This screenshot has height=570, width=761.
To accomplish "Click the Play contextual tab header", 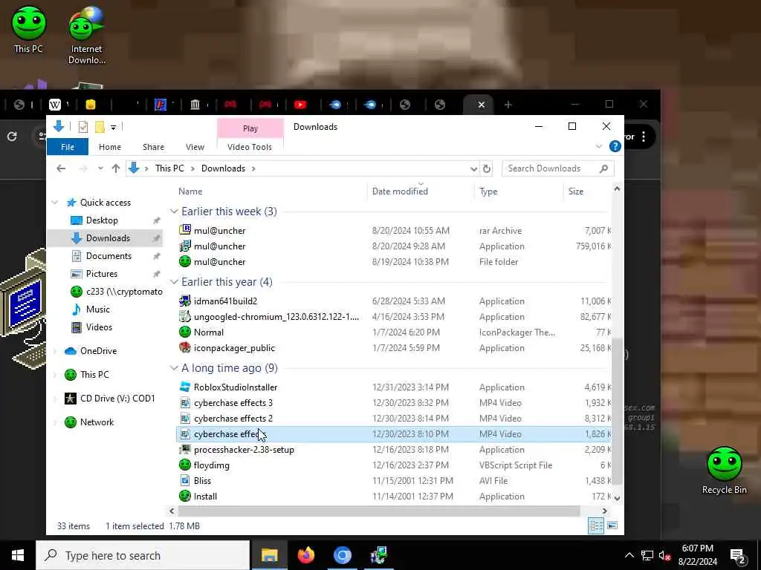I will [250, 128].
